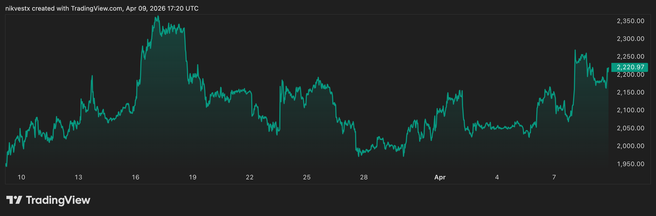Select the 2,100.00 price axis label
Image resolution: width=656 pixels, height=216 pixels.
[630, 110]
